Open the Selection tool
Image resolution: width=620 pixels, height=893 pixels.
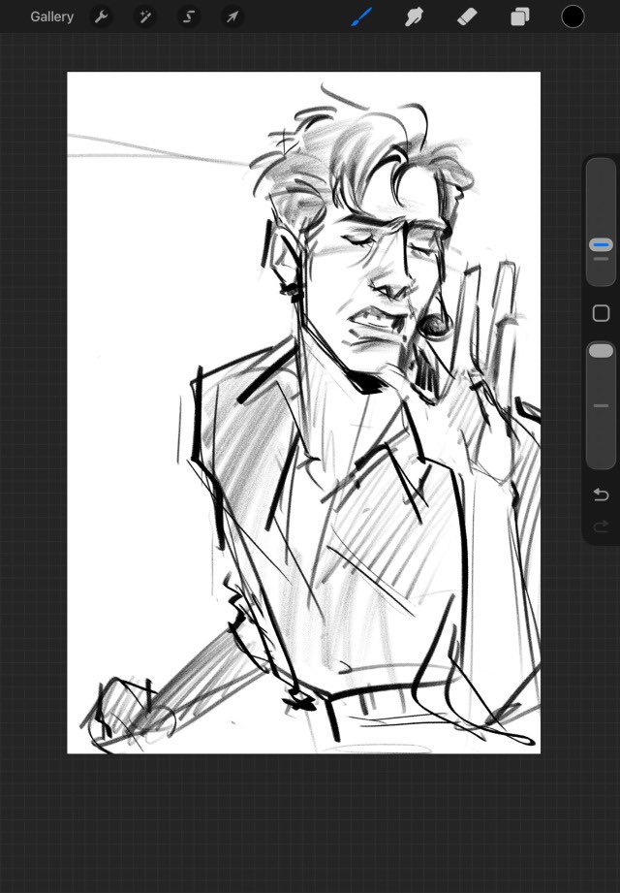(x=188, y=17)
